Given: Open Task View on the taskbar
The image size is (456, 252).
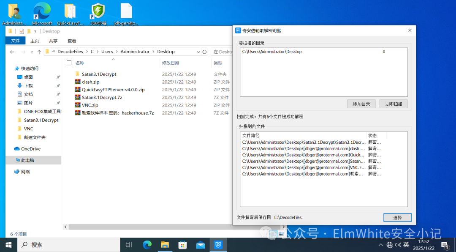Looking at the screenshot, I should (128, 245).
